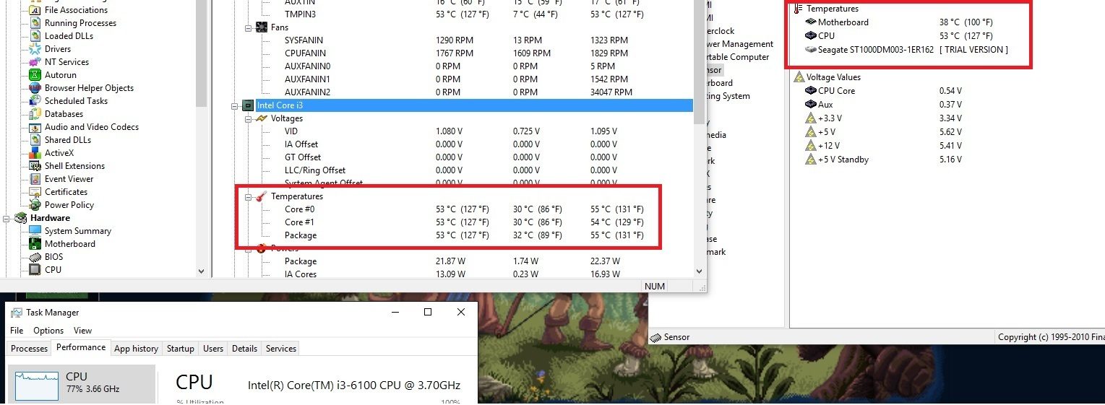The image size is (1105, 405).
Task: Click the Autorun icon in the tree
Action: pos(35,75)
